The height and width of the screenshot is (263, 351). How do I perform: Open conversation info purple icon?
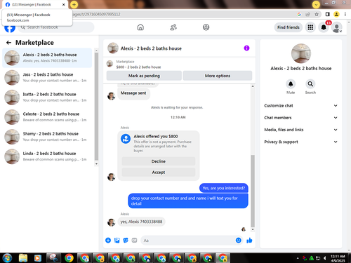[x=246, y=48]
